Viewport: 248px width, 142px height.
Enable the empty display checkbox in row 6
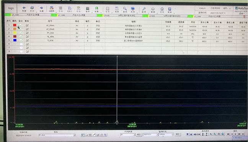point(21,44)
